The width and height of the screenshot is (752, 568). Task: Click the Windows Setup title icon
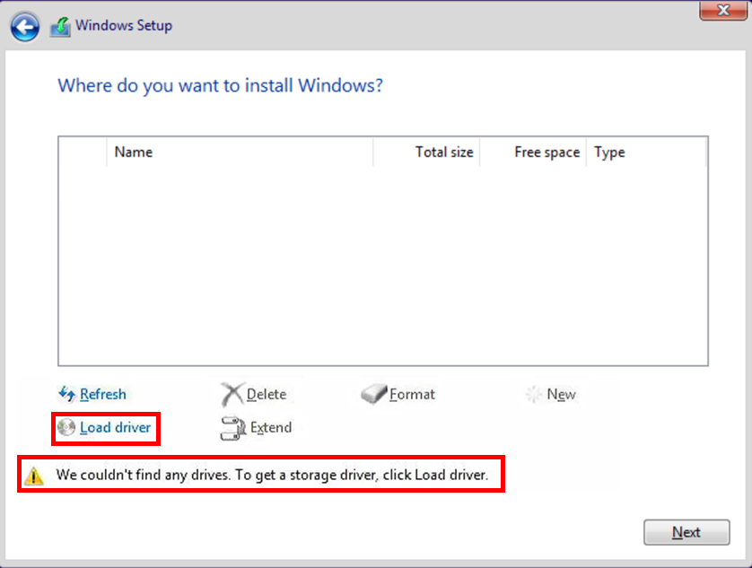[60, 26]
